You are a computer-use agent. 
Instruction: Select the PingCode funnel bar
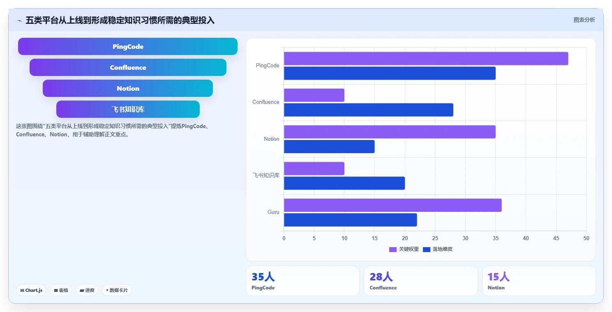coord(128,46)
